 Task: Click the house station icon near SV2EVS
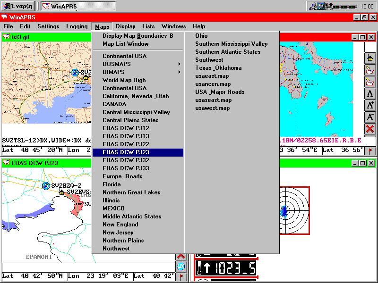(62, 192)
